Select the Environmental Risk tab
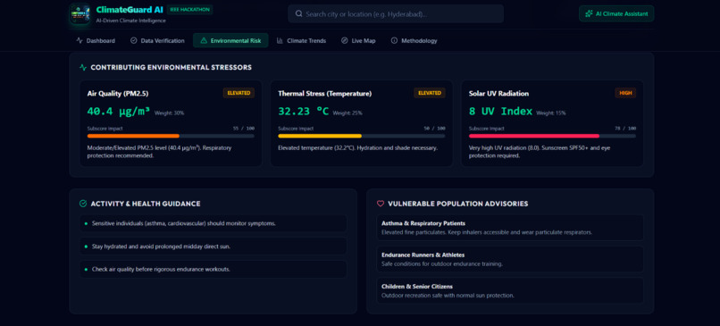The width and height of the screenshot is (720, 326). 230,40
